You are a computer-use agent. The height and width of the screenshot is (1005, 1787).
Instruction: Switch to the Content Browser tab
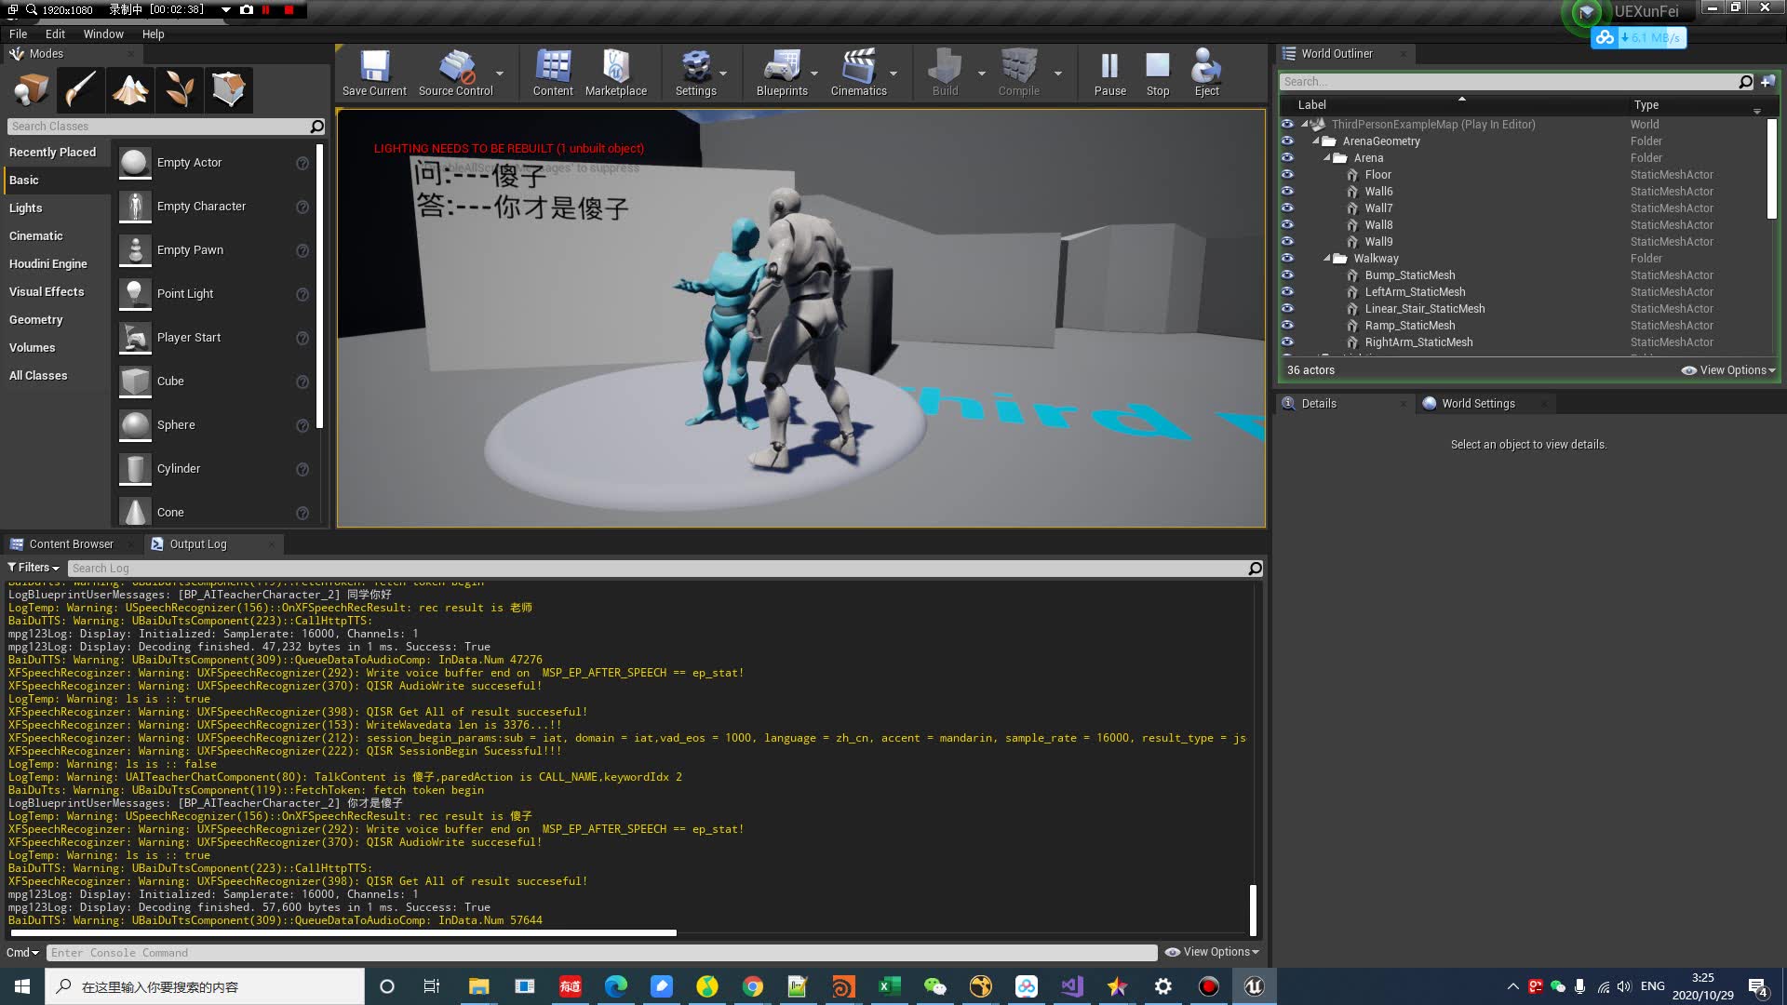tap(71, 544)
